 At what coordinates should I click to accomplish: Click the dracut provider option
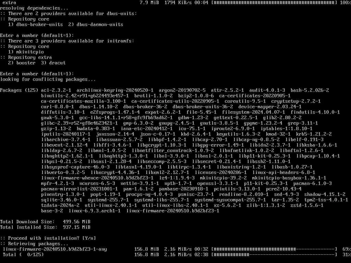tap(53, 63)
